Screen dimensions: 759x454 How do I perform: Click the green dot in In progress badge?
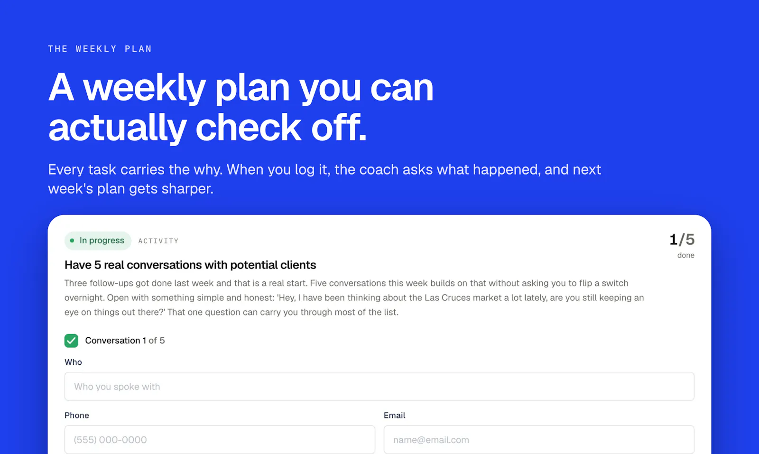click(72, 241)
